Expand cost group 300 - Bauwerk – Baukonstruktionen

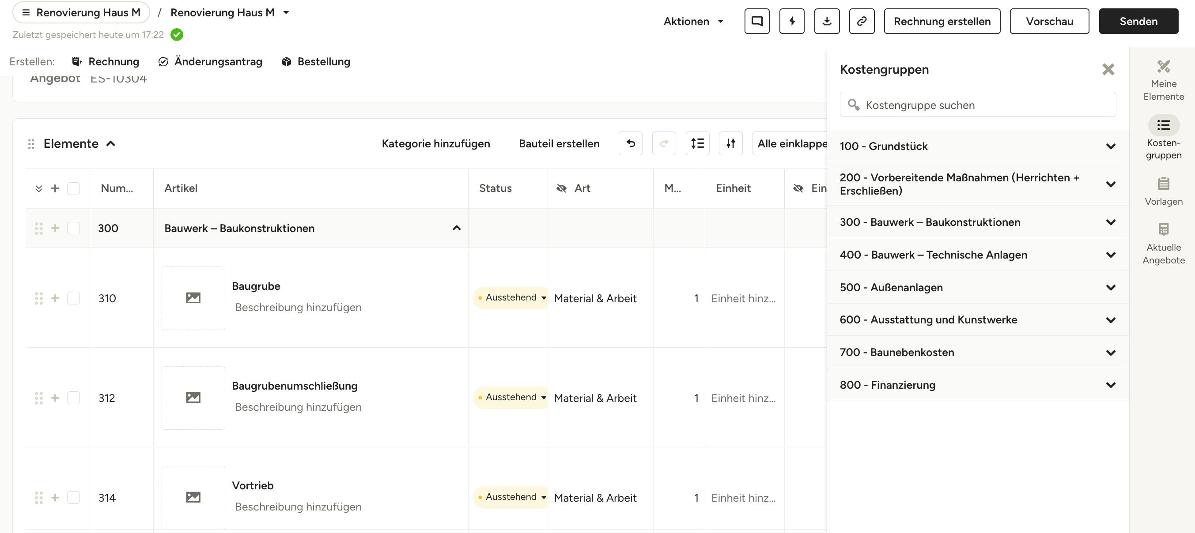1111,222
